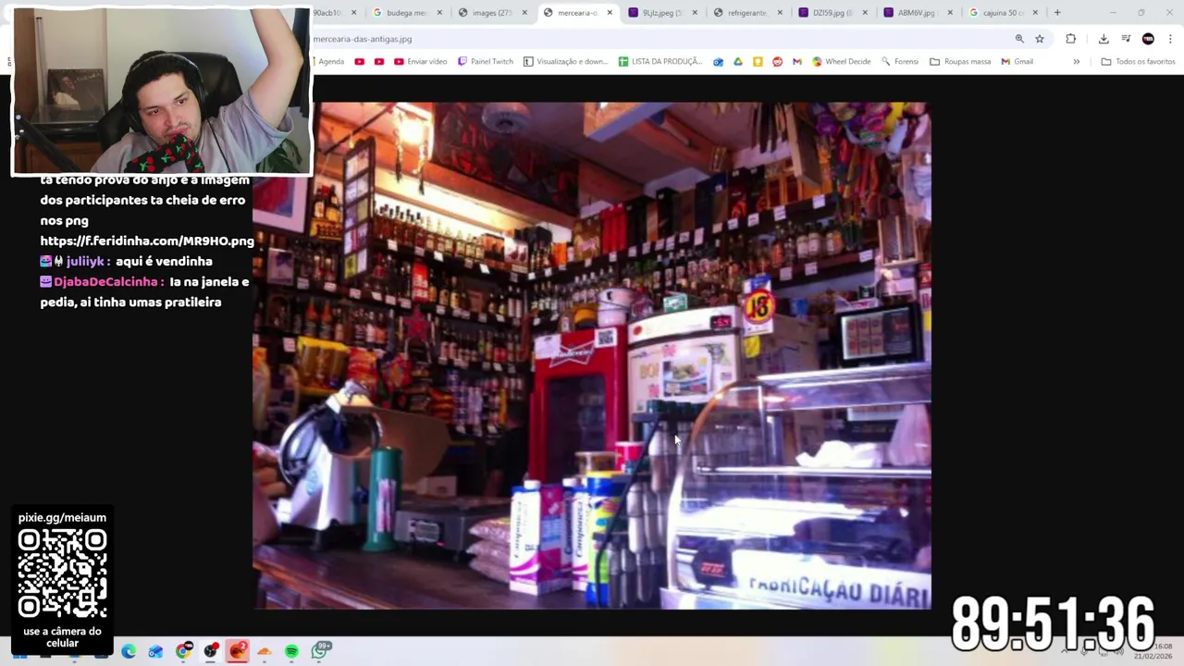Close the 'images (275' tab
Viewport: 1184px width, 666px height.
click(524, 13)
